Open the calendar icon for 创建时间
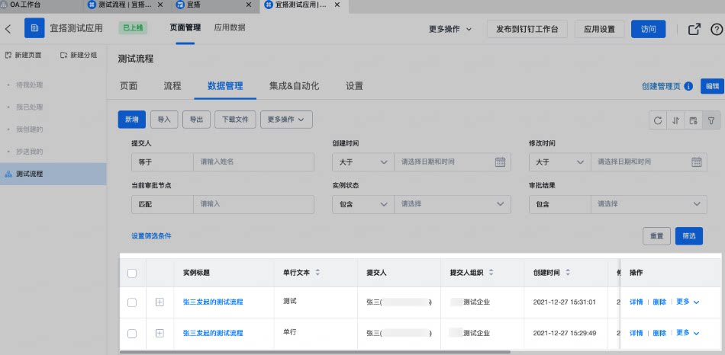The image size is (725, 355). [x=500, y=162]
